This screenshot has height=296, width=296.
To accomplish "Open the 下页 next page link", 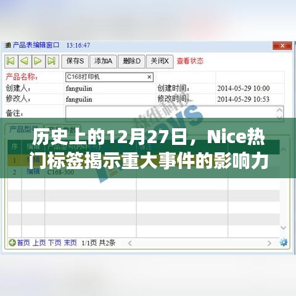I will 55,243.
